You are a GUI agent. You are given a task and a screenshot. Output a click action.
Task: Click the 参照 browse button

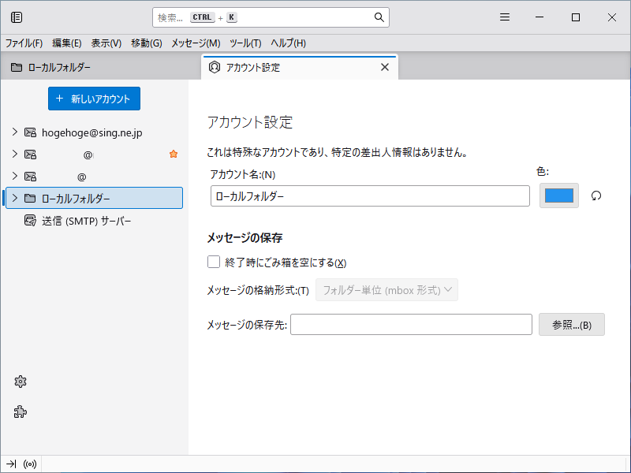571,325
